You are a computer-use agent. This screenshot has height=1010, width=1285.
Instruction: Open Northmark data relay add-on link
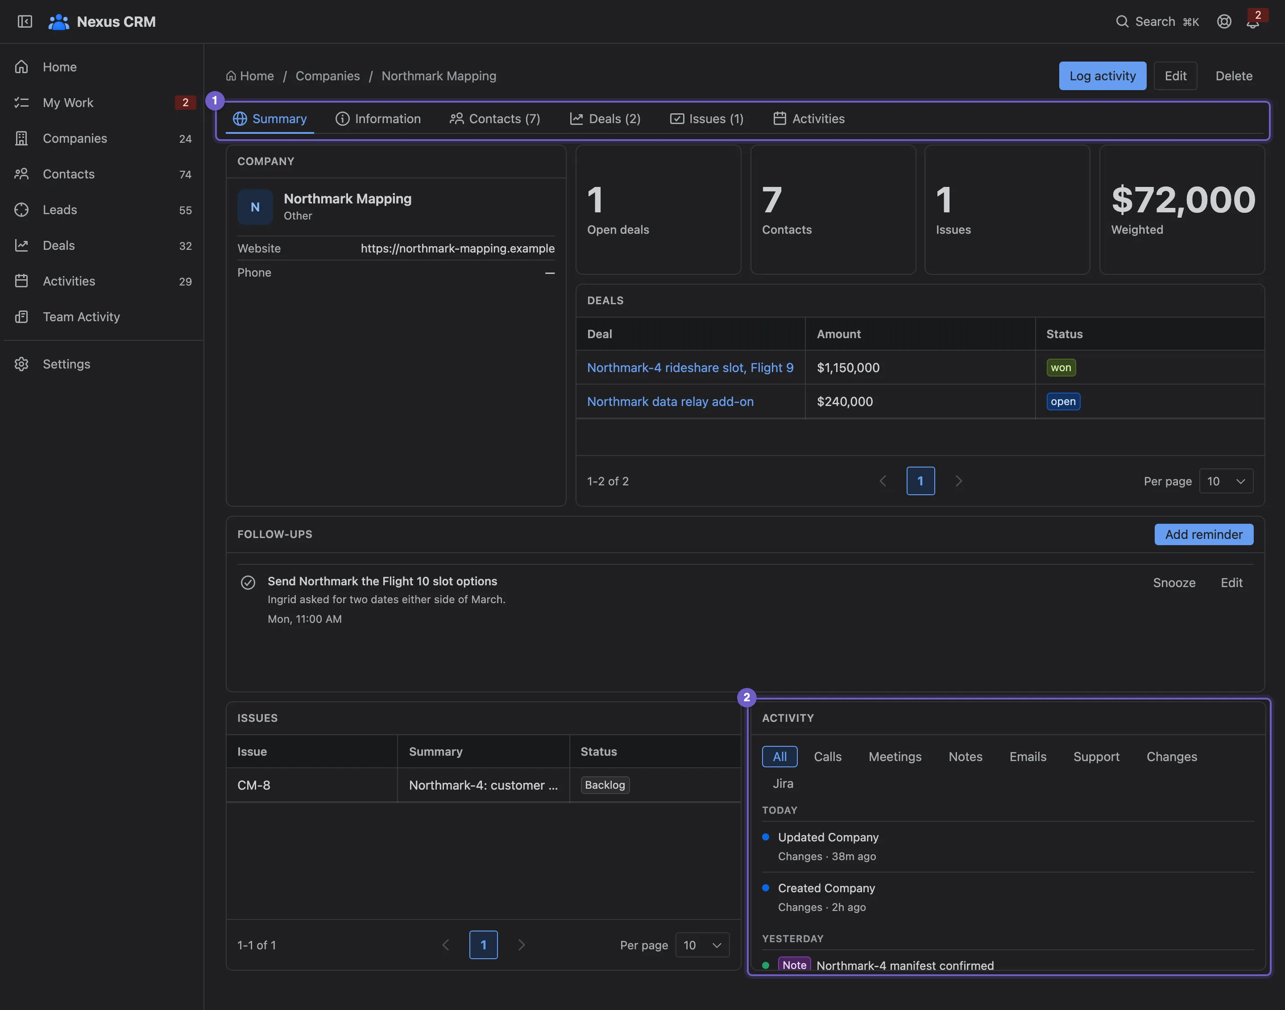point(670,402)
